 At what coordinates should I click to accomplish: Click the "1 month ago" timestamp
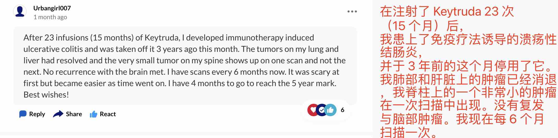[50, 17]
